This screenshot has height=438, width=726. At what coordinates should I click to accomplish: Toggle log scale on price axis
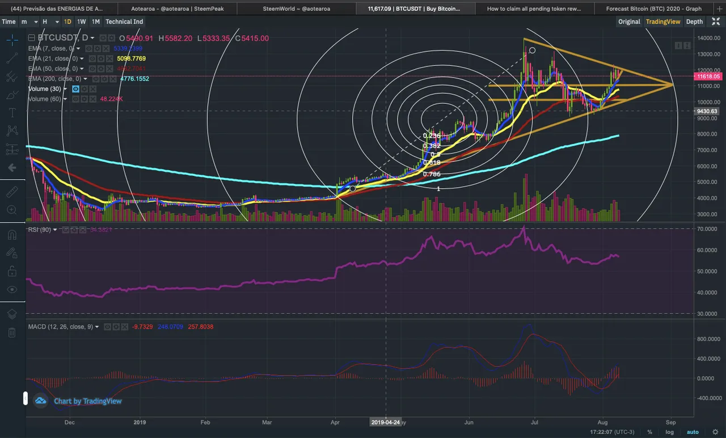click(x=669, y=432)
